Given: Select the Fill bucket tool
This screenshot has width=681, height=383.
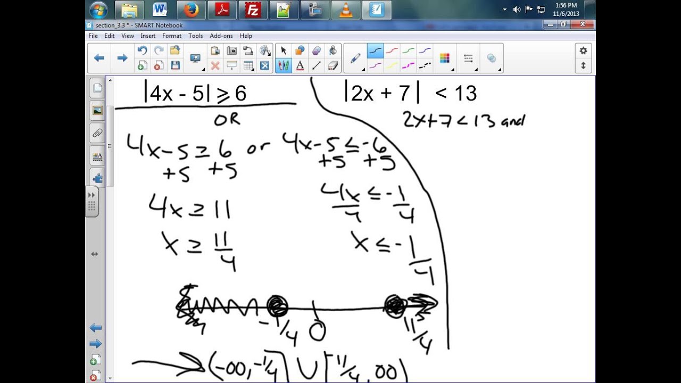Looking at the screenshot, I should (x=333, y=51).
